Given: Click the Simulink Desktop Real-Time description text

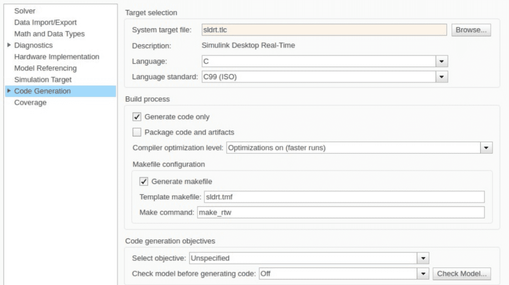Looking at the screenshot, I should [249, 45].
